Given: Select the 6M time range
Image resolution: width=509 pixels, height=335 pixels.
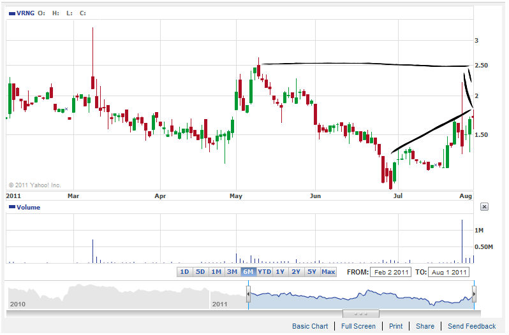Looking at the screenshot, I should (x=248, y=272).
